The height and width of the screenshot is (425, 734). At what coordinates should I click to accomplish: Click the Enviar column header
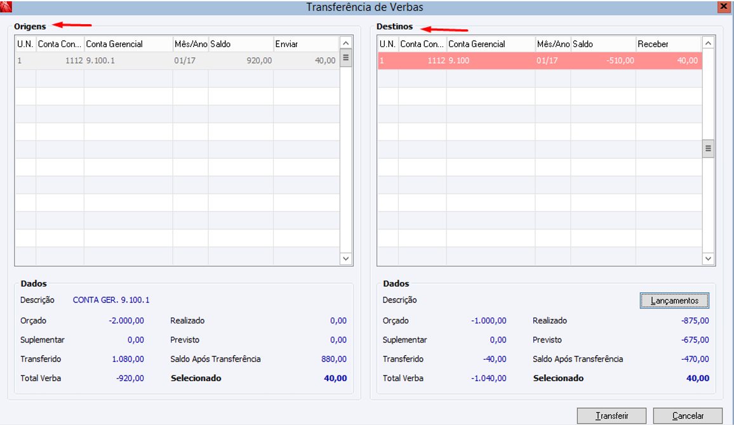[306, 44]
